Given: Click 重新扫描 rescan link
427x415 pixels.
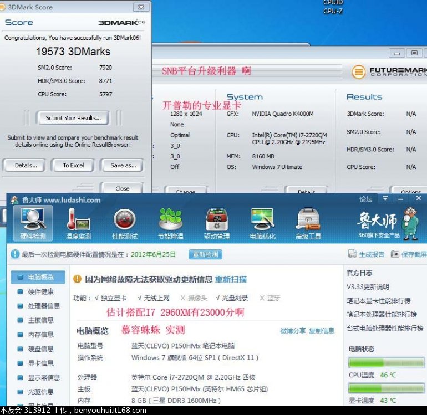Looking at the screenshot, I should (231, 279).
